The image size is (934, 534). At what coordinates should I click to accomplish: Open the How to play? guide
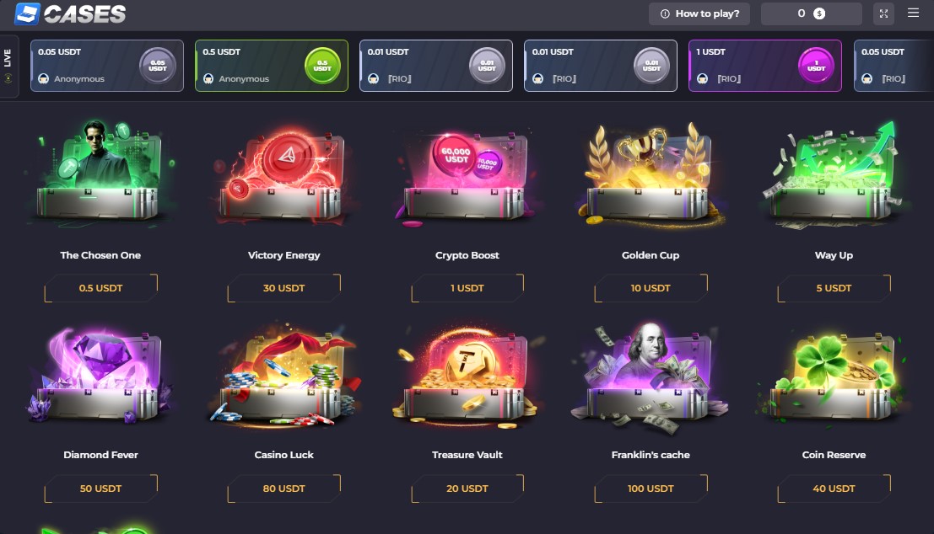(x=699, y=13)
